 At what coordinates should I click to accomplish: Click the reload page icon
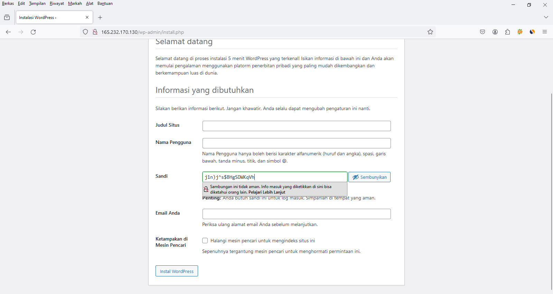(33, 32)
